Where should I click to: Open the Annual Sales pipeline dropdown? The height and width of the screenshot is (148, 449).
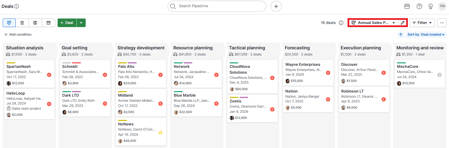374,23
